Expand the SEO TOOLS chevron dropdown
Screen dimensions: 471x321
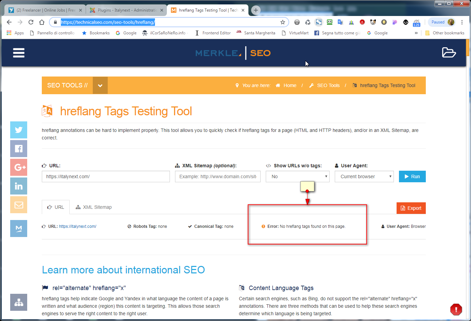click(100, 85)
